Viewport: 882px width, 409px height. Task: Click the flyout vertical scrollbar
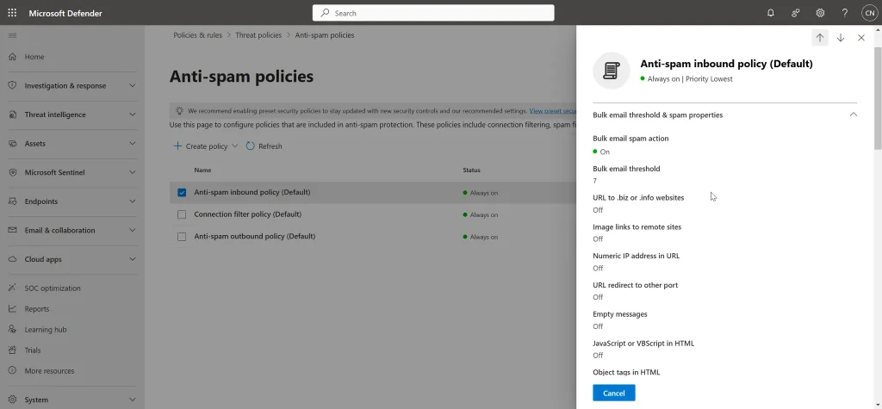click(x=878, y=98)
